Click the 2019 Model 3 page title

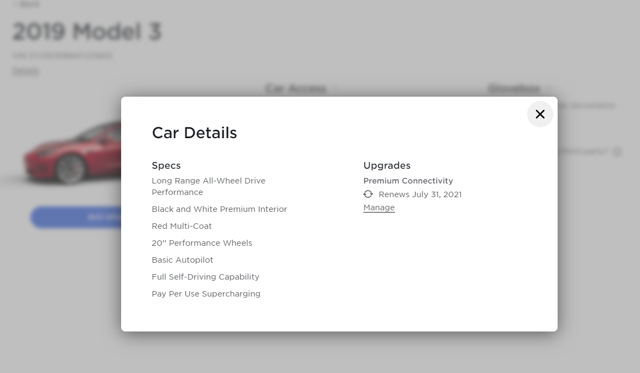point(87,32)
